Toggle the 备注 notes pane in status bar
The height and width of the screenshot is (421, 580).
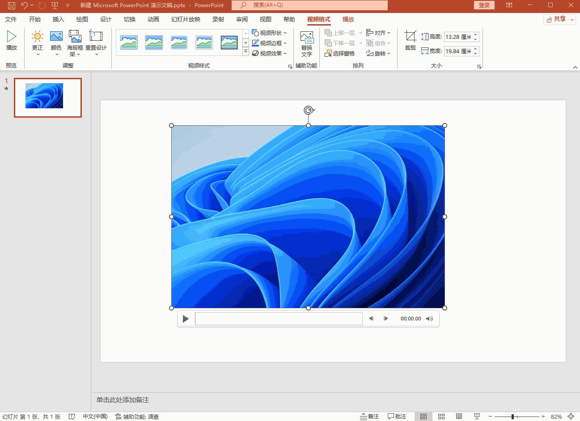(370, 417)
